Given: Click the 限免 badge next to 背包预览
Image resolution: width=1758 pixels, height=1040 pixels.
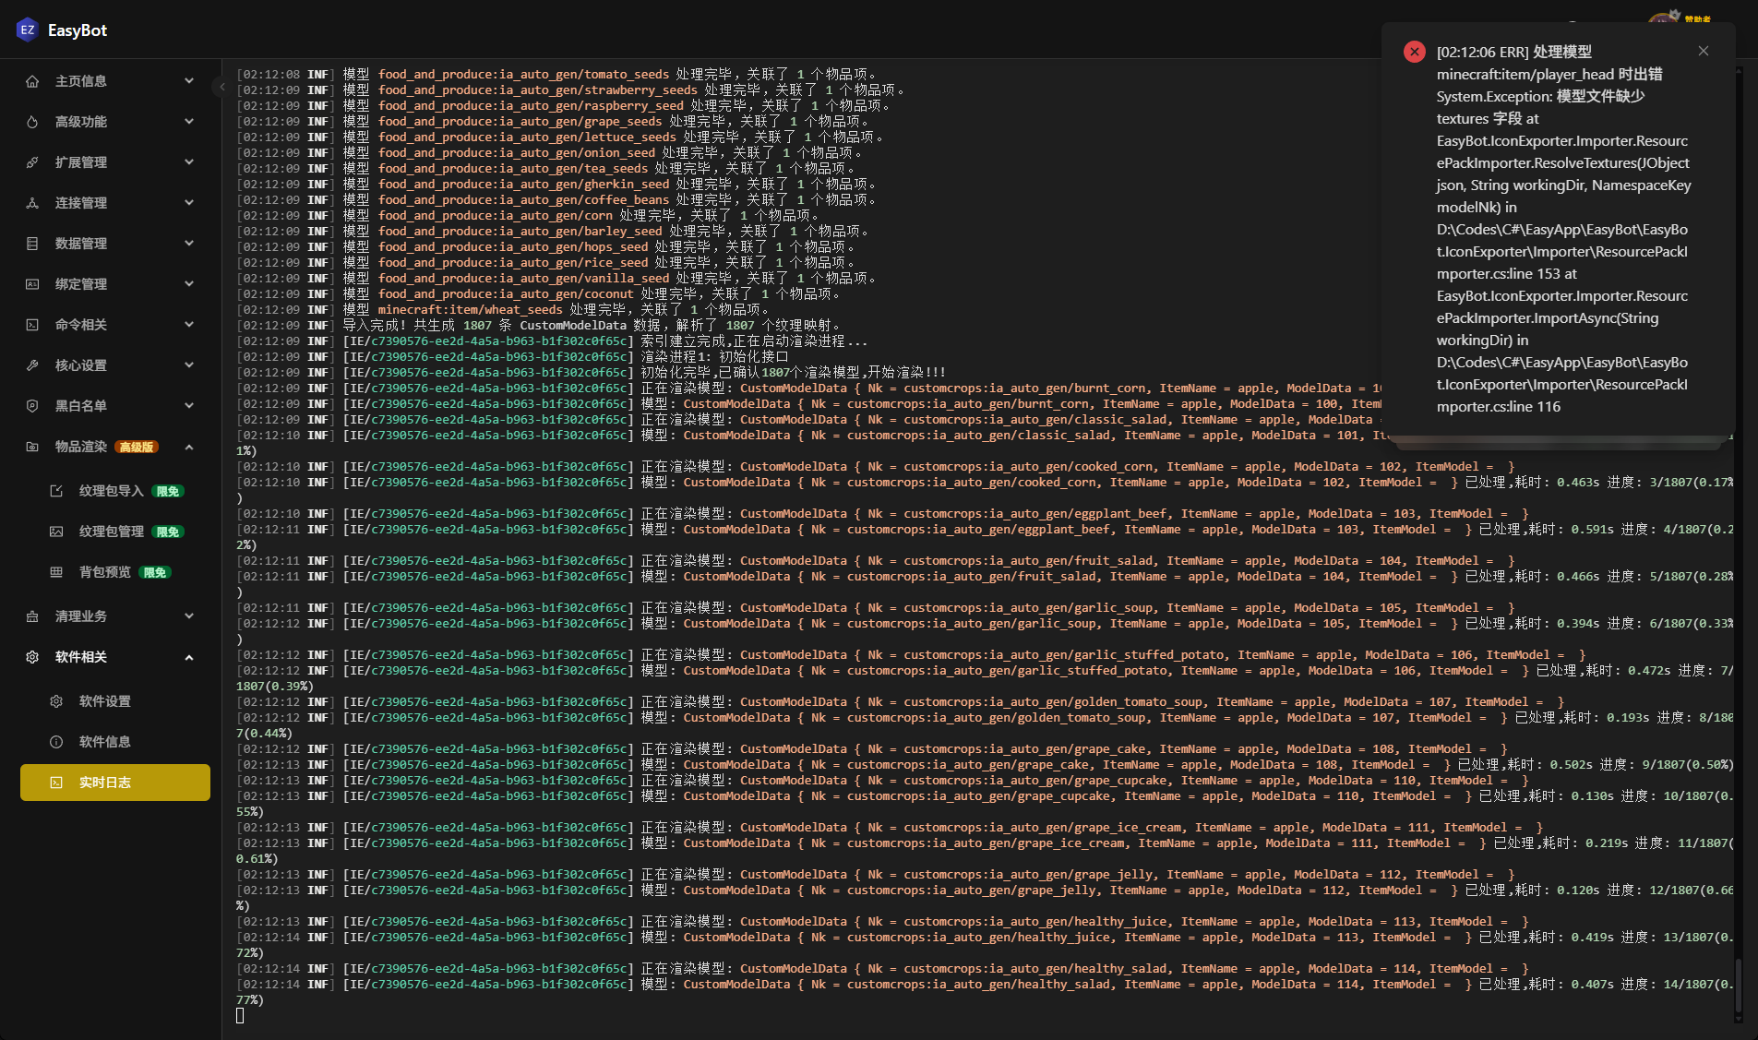Looking at the screenshot, I should tap(155, 573).
